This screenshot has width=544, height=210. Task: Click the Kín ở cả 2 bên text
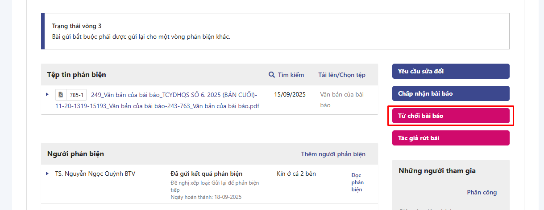coord(296,174)
